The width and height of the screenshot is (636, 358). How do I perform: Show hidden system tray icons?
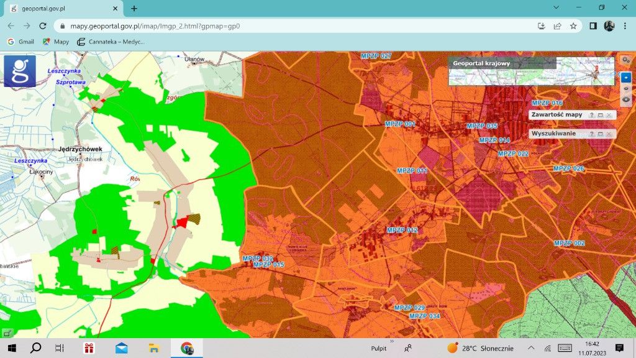tap(530, 348)
